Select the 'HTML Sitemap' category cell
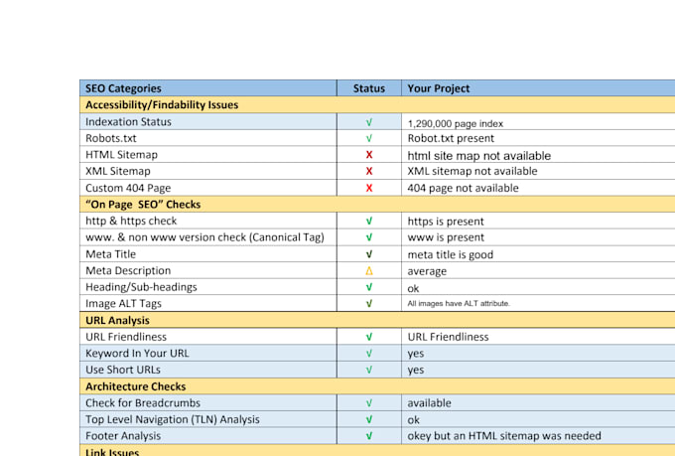The width and height of the screenshot is (675, 456). [x=208, y=155]
